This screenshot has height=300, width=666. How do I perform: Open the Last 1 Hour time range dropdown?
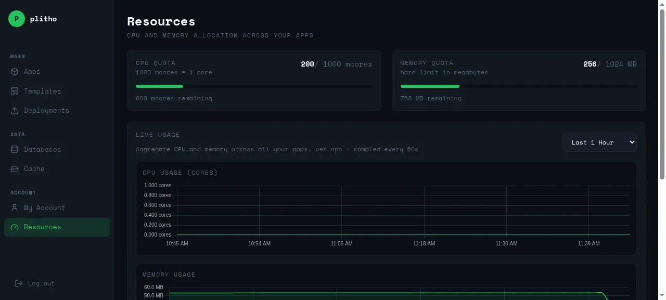click(599, 142)
